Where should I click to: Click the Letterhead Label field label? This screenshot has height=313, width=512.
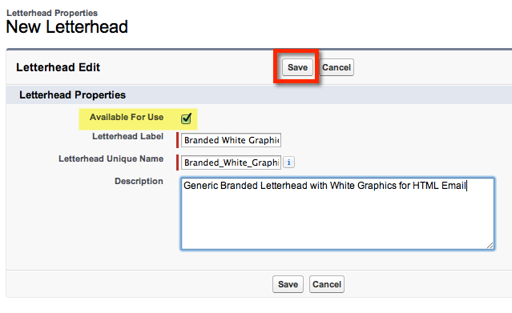(x=127, y=136)
